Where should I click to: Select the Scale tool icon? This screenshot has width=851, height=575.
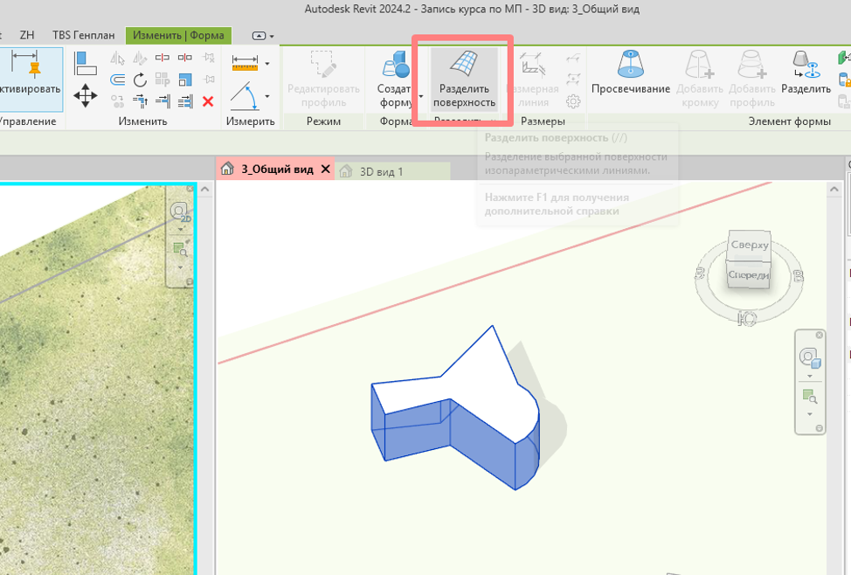185,80
